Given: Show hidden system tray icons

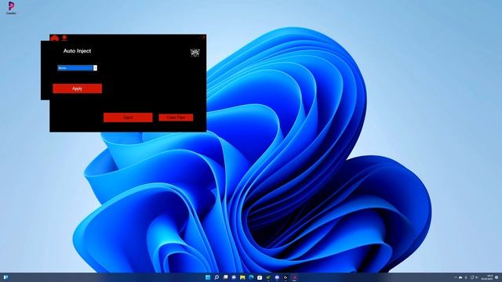Looking at the screenshot, I should (x=456, y=277).
